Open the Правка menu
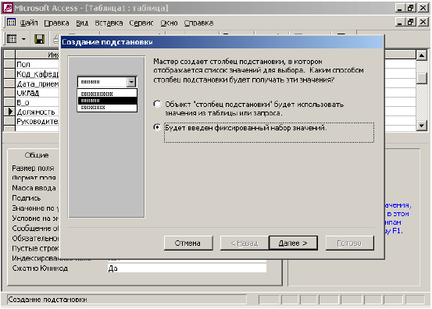This screenshot has width=432, height=309. pos(56,23)
